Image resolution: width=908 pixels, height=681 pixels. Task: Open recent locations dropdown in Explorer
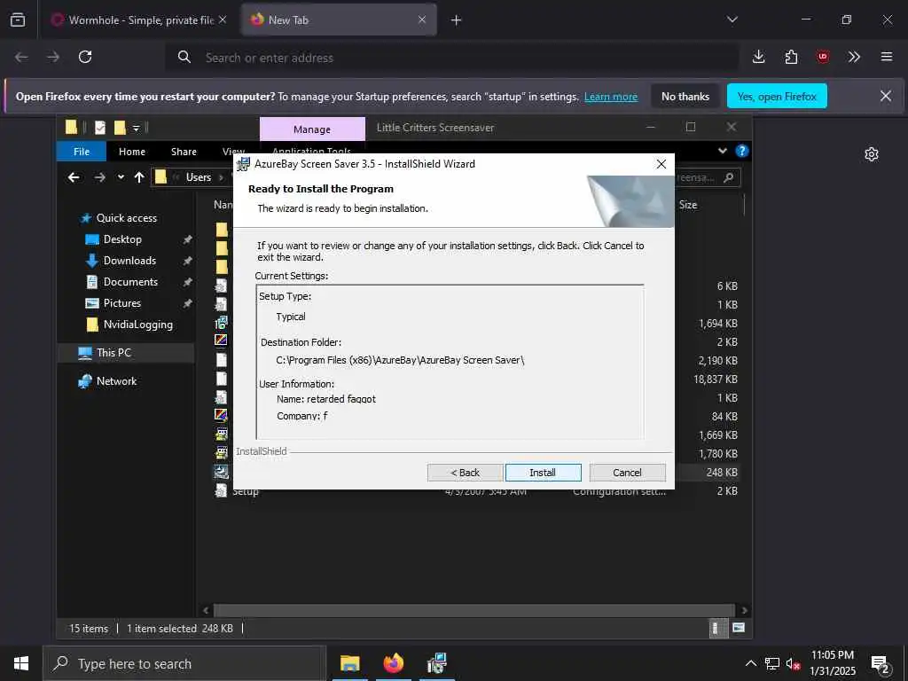pyautogui.click(x=121, y=177)
